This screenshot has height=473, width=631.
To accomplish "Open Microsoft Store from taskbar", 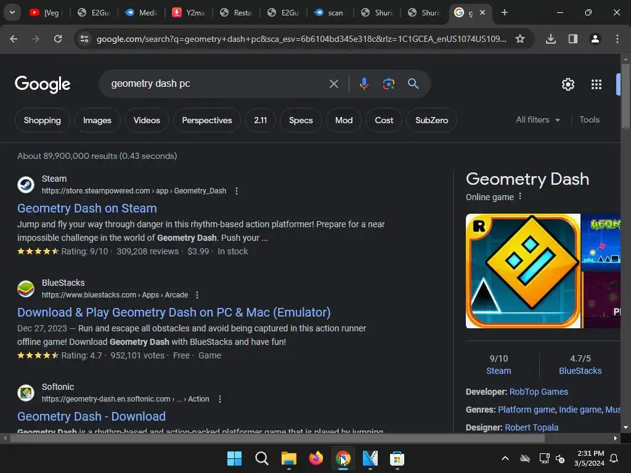I will tap(397, 458).
